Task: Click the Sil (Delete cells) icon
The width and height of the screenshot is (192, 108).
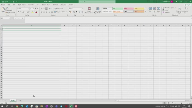Action: tap(154, 8)
